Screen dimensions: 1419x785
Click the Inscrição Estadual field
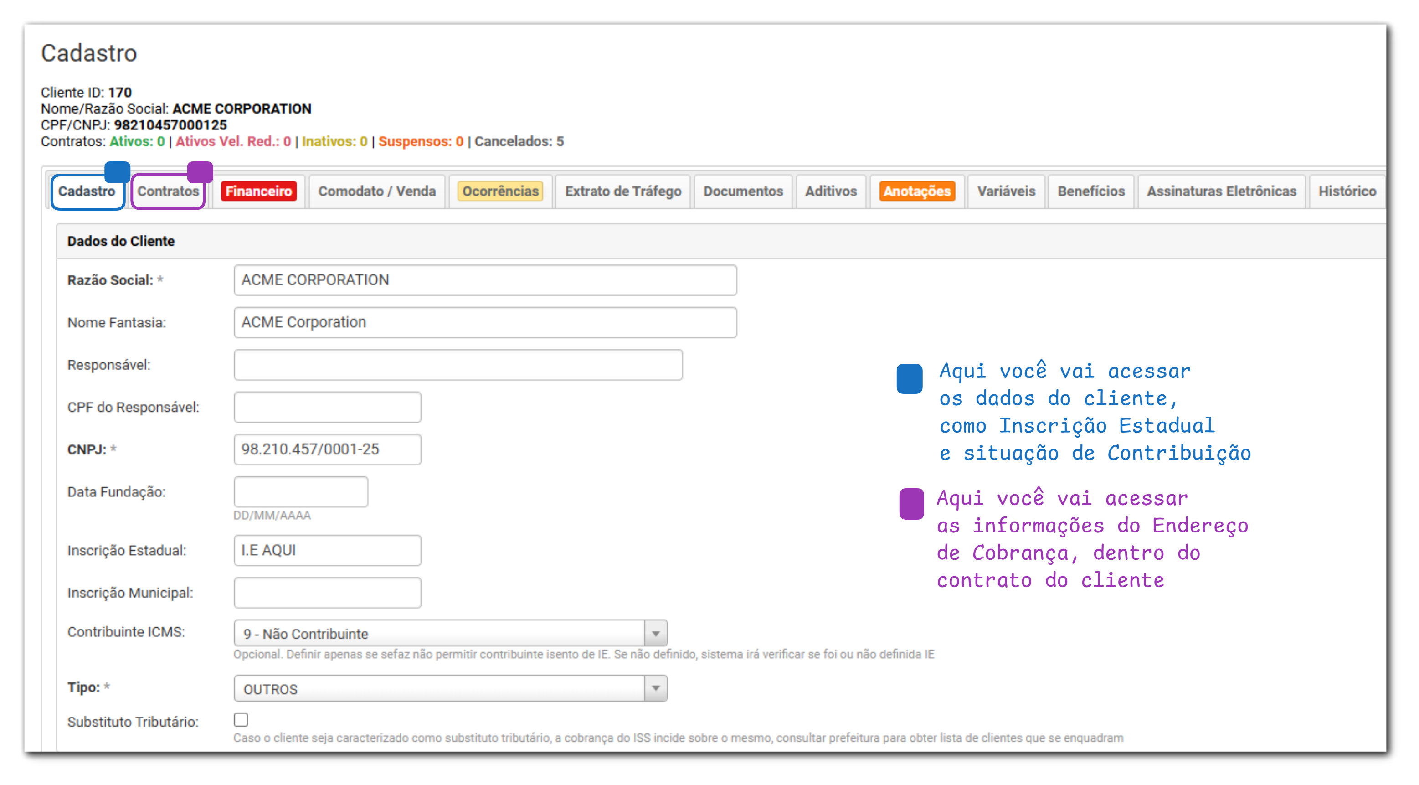(327, 550)
